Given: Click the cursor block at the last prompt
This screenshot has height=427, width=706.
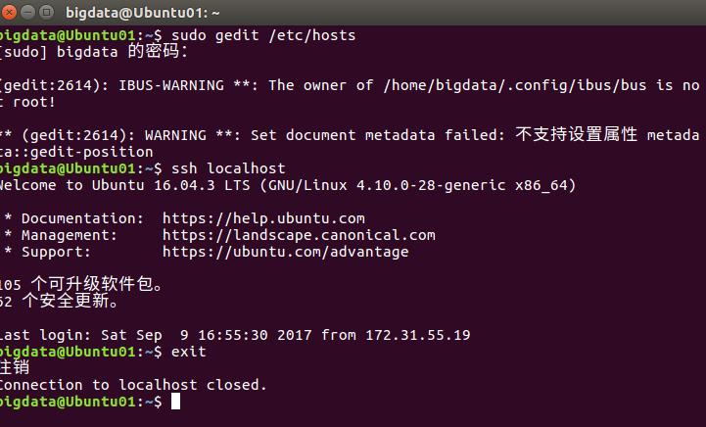Looking at the screenshot, I should point(175,402).
